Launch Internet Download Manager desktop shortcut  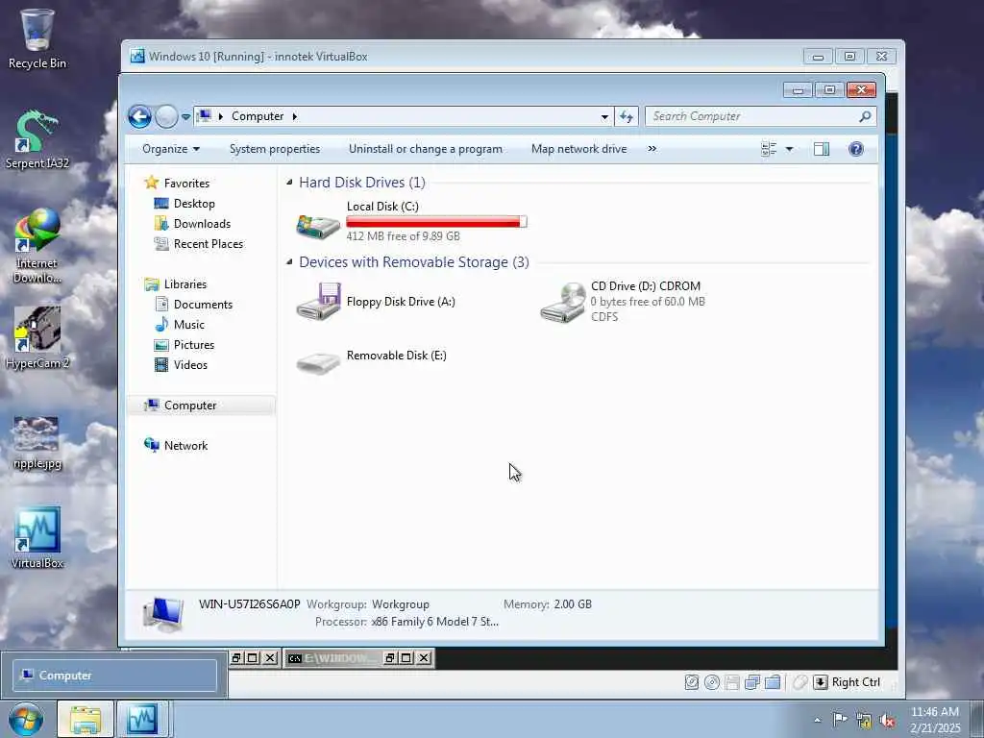37,246
